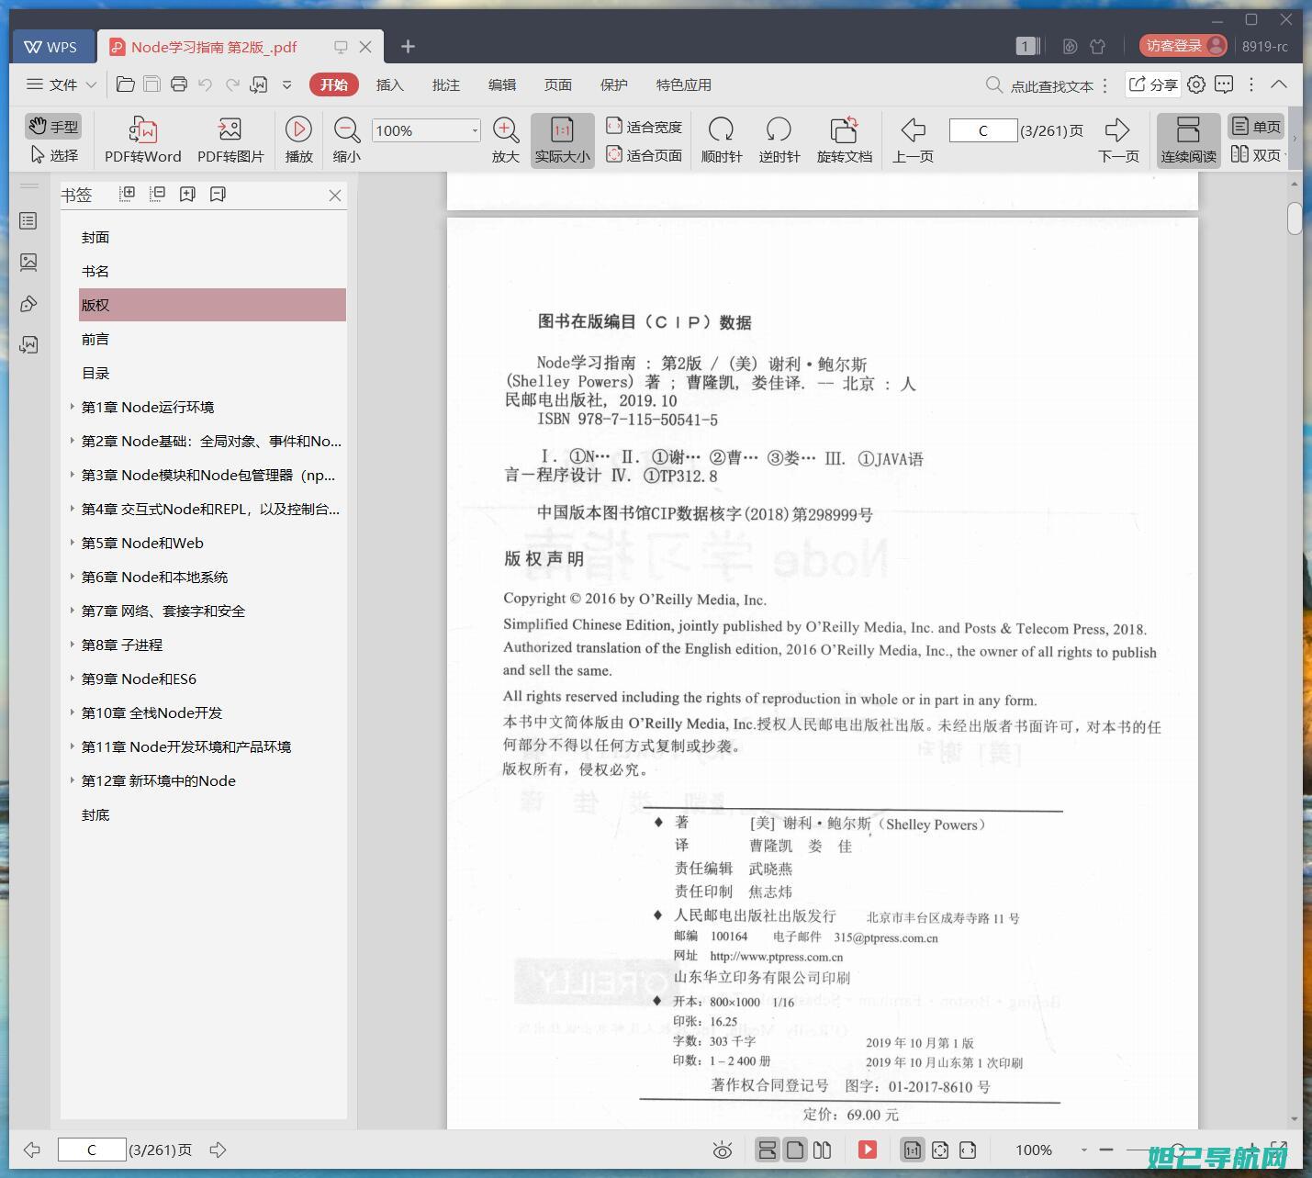1312x1178 pixels.
Task: Toggle eye protection mode in status bar
Action: 723,1150
